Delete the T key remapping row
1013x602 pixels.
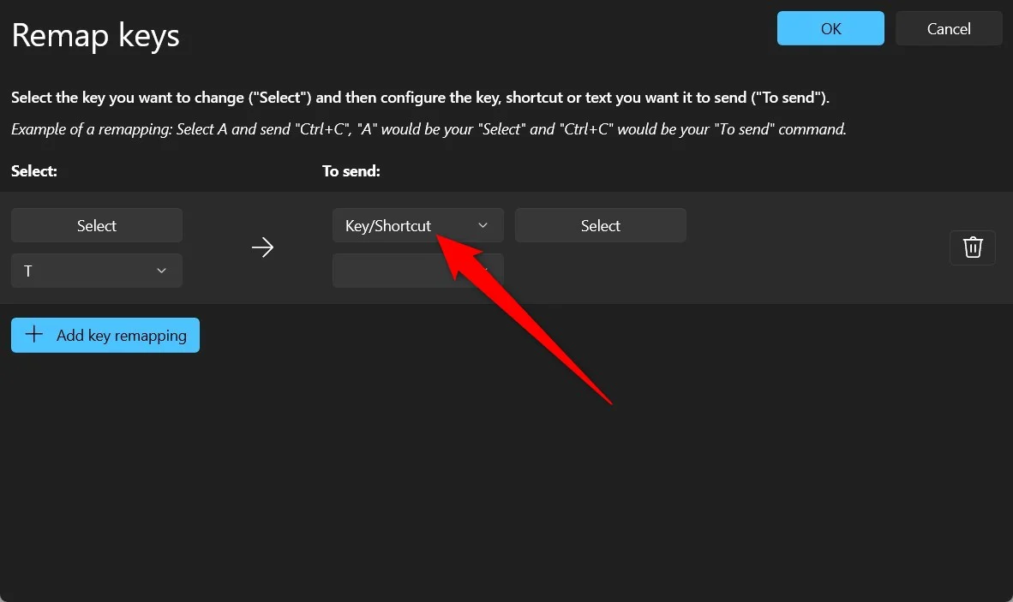(x=973, y=247)
